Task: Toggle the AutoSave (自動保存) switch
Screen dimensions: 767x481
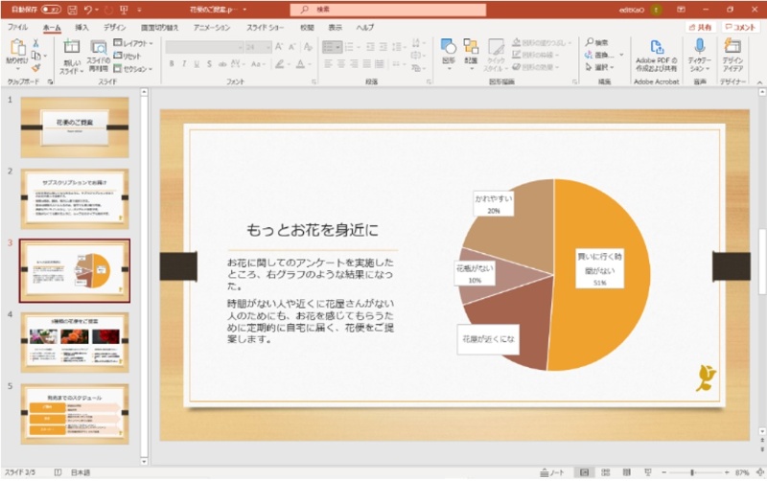Action: 51,10
